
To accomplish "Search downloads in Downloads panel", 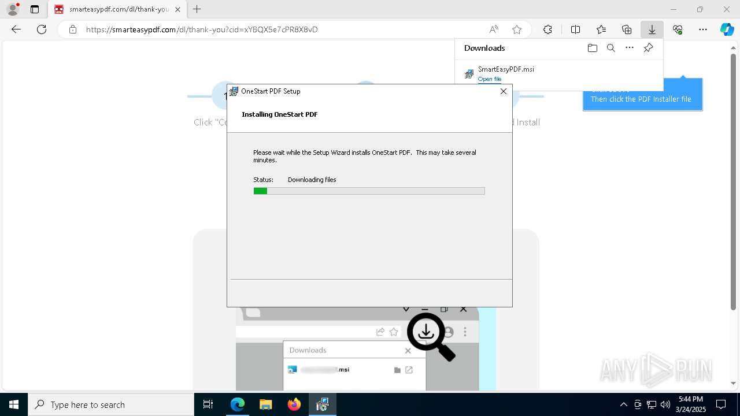I will click(610, 48).
